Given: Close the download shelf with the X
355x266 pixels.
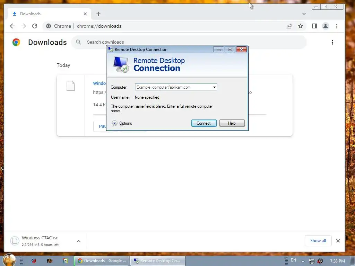Looking at the screenshot, I should pos(338,241).
